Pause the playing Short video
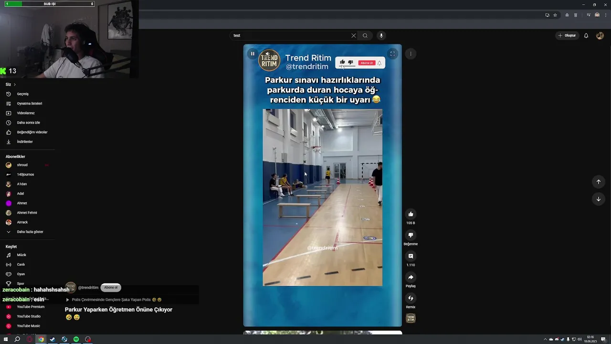Viewport: 611px width, 344px height. [x=253, y=54]
